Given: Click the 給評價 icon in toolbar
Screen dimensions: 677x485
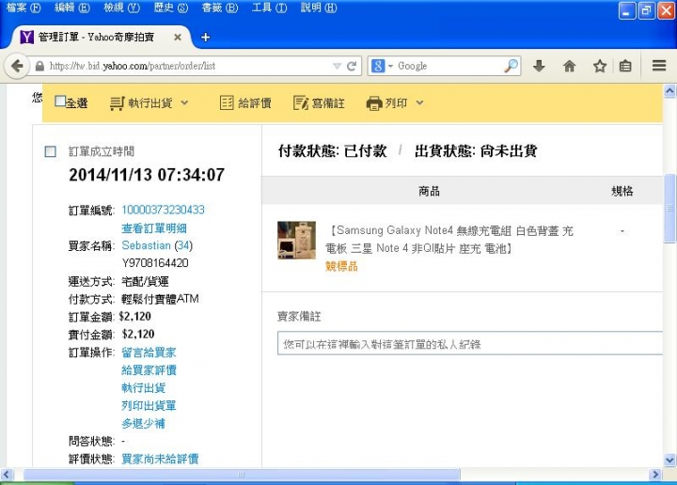Looking at the screenshot, I should (227, 102).
